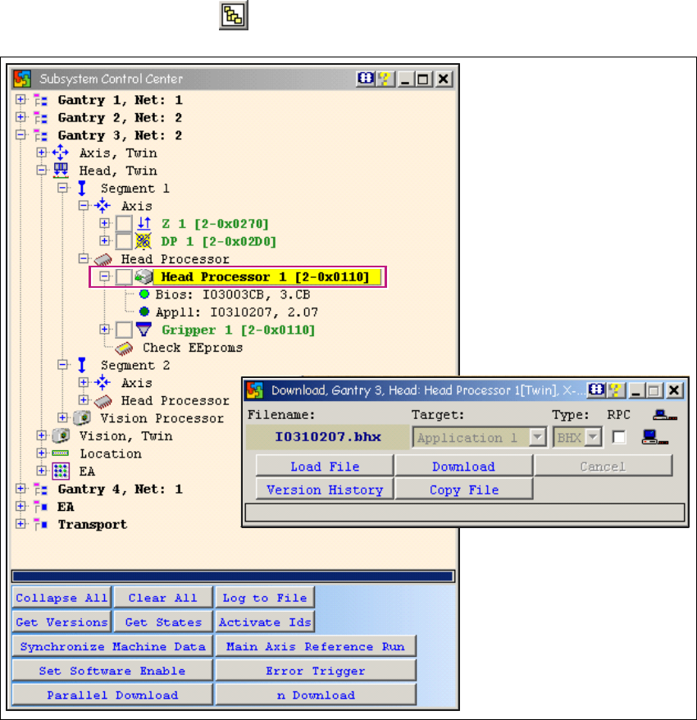Click the Gantry 1 node icon

[40, 100]
